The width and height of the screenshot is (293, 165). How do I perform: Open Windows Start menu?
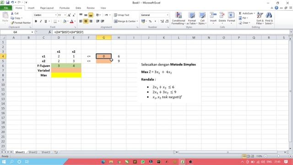pyautogui.click(x=4, y=162)
